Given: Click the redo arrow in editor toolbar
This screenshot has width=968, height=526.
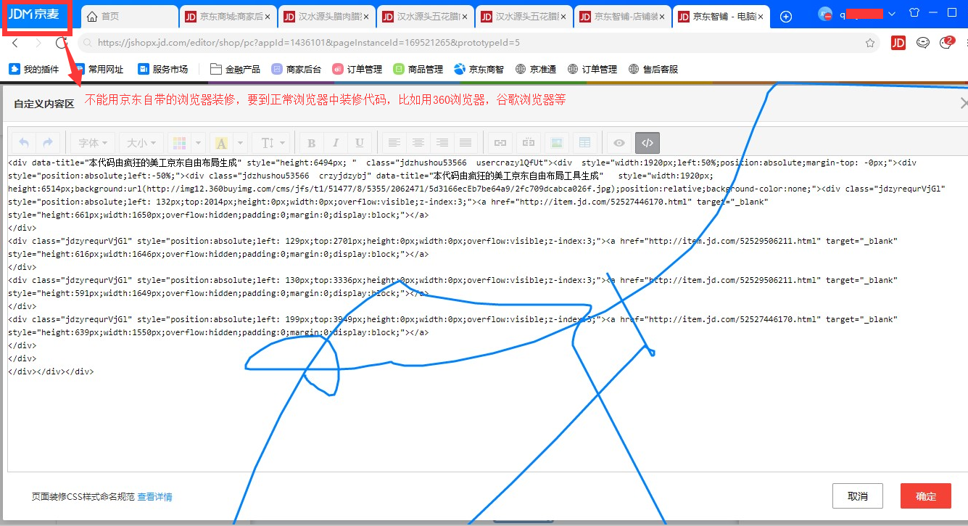Looking at the screenshot, I should pos(48,143).
